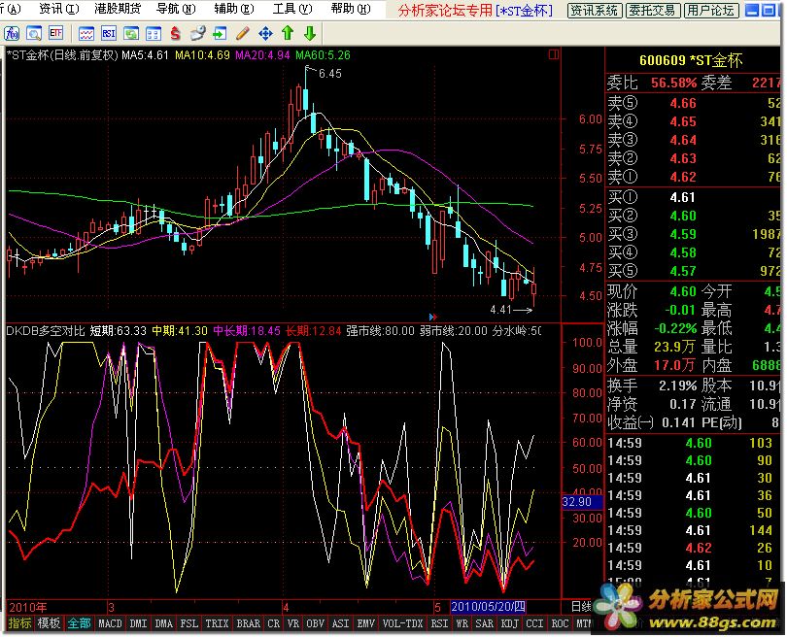Image resolution: width=787 pixels, height=637 pixels.
Task: Switch indicator to FSL
Action: coord(188,623)
